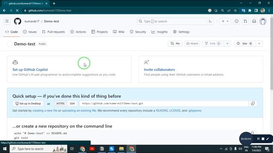The width and height of the screenshot is (273, 153).
Task: Go to GitHub home via Octocat logo
Action: 17,21
